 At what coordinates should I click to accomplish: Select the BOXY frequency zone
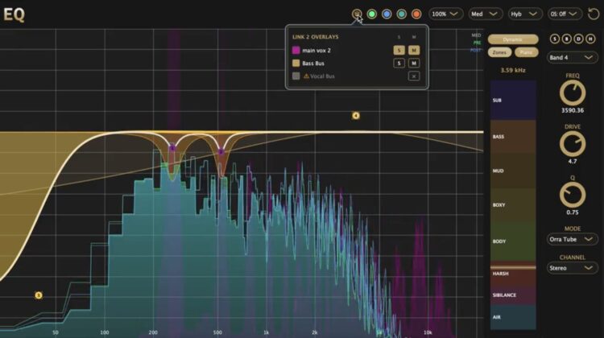coord(513,204)
